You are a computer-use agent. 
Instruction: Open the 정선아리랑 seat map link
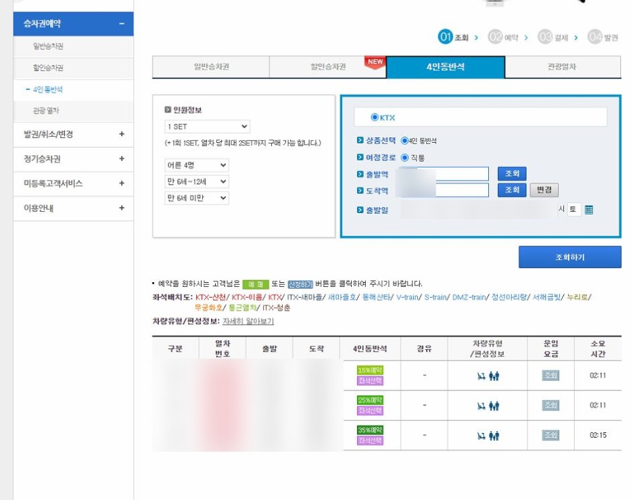point(509,297)
